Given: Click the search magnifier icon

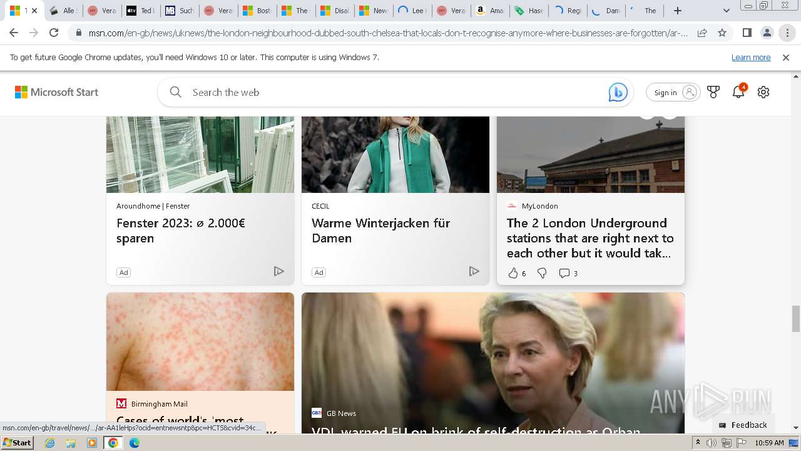Looking at the screenshot, I should coord(176,92).
